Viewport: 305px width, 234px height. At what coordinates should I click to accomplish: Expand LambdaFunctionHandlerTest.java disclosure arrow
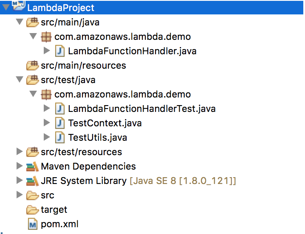(x=47, y=109)
